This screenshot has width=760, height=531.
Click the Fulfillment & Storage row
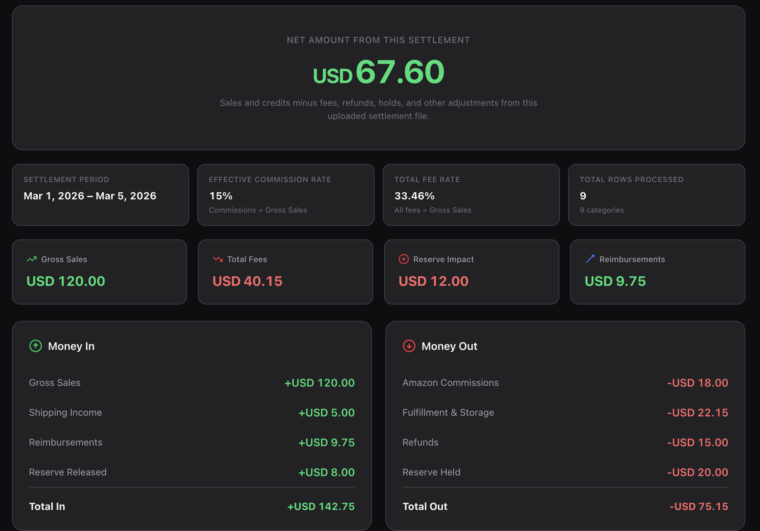click(565, 413)
